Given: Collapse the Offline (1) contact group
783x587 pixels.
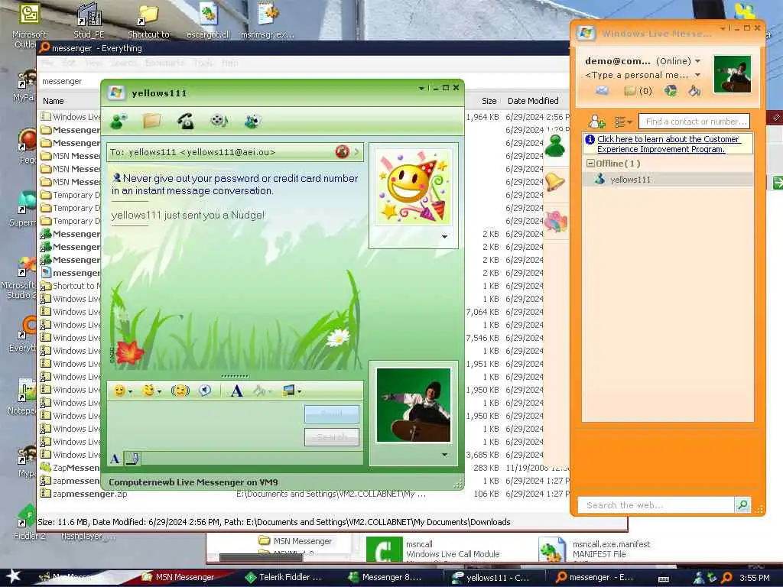Looking at the screenshot, I should point(590,164).
